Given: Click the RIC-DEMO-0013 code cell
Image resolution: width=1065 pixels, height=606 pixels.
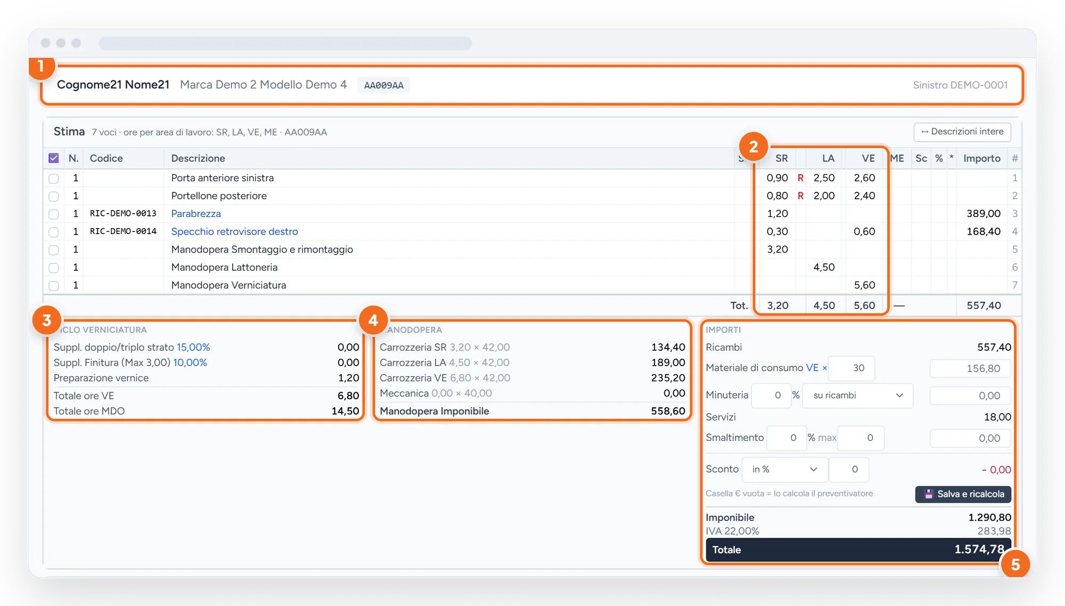Looking at the screenshot, I should pos(123,214).
